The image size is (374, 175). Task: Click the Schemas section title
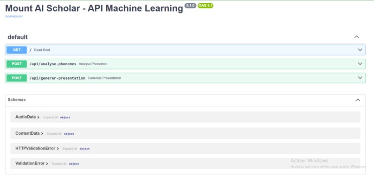coord(17,100)
